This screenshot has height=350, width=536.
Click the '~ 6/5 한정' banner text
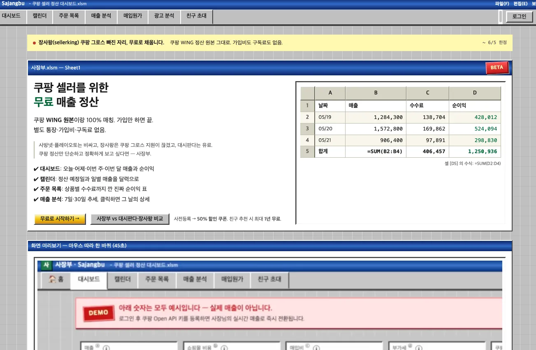pos(494,42)
